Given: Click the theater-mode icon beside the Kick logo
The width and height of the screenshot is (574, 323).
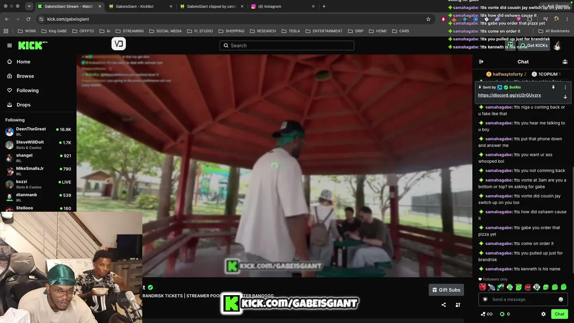Looking at the screenshot, I should tap(119, 44).
